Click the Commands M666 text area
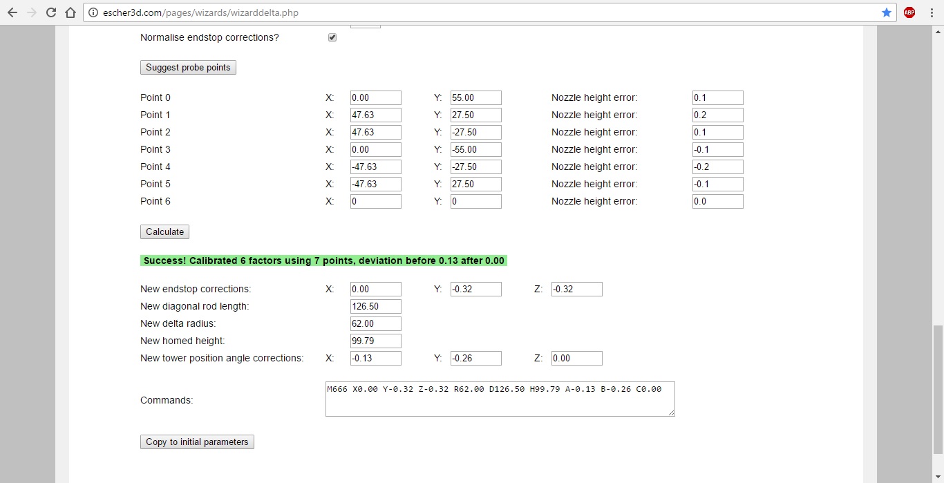 [500, 399]
